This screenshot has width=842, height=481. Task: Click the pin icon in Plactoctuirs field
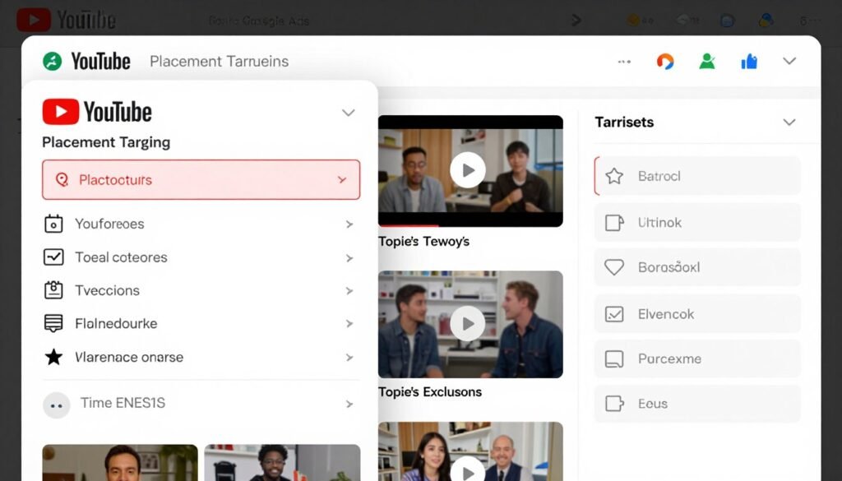click(62, 180)
